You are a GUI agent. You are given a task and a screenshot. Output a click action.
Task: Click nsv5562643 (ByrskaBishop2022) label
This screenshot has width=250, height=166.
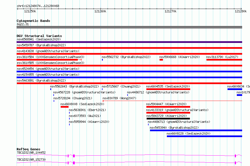(74, 86)
